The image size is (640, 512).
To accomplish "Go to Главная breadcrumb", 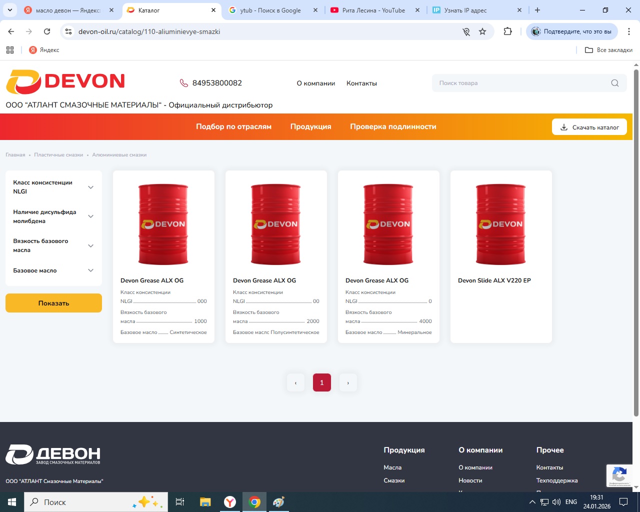I will [15, 155].
